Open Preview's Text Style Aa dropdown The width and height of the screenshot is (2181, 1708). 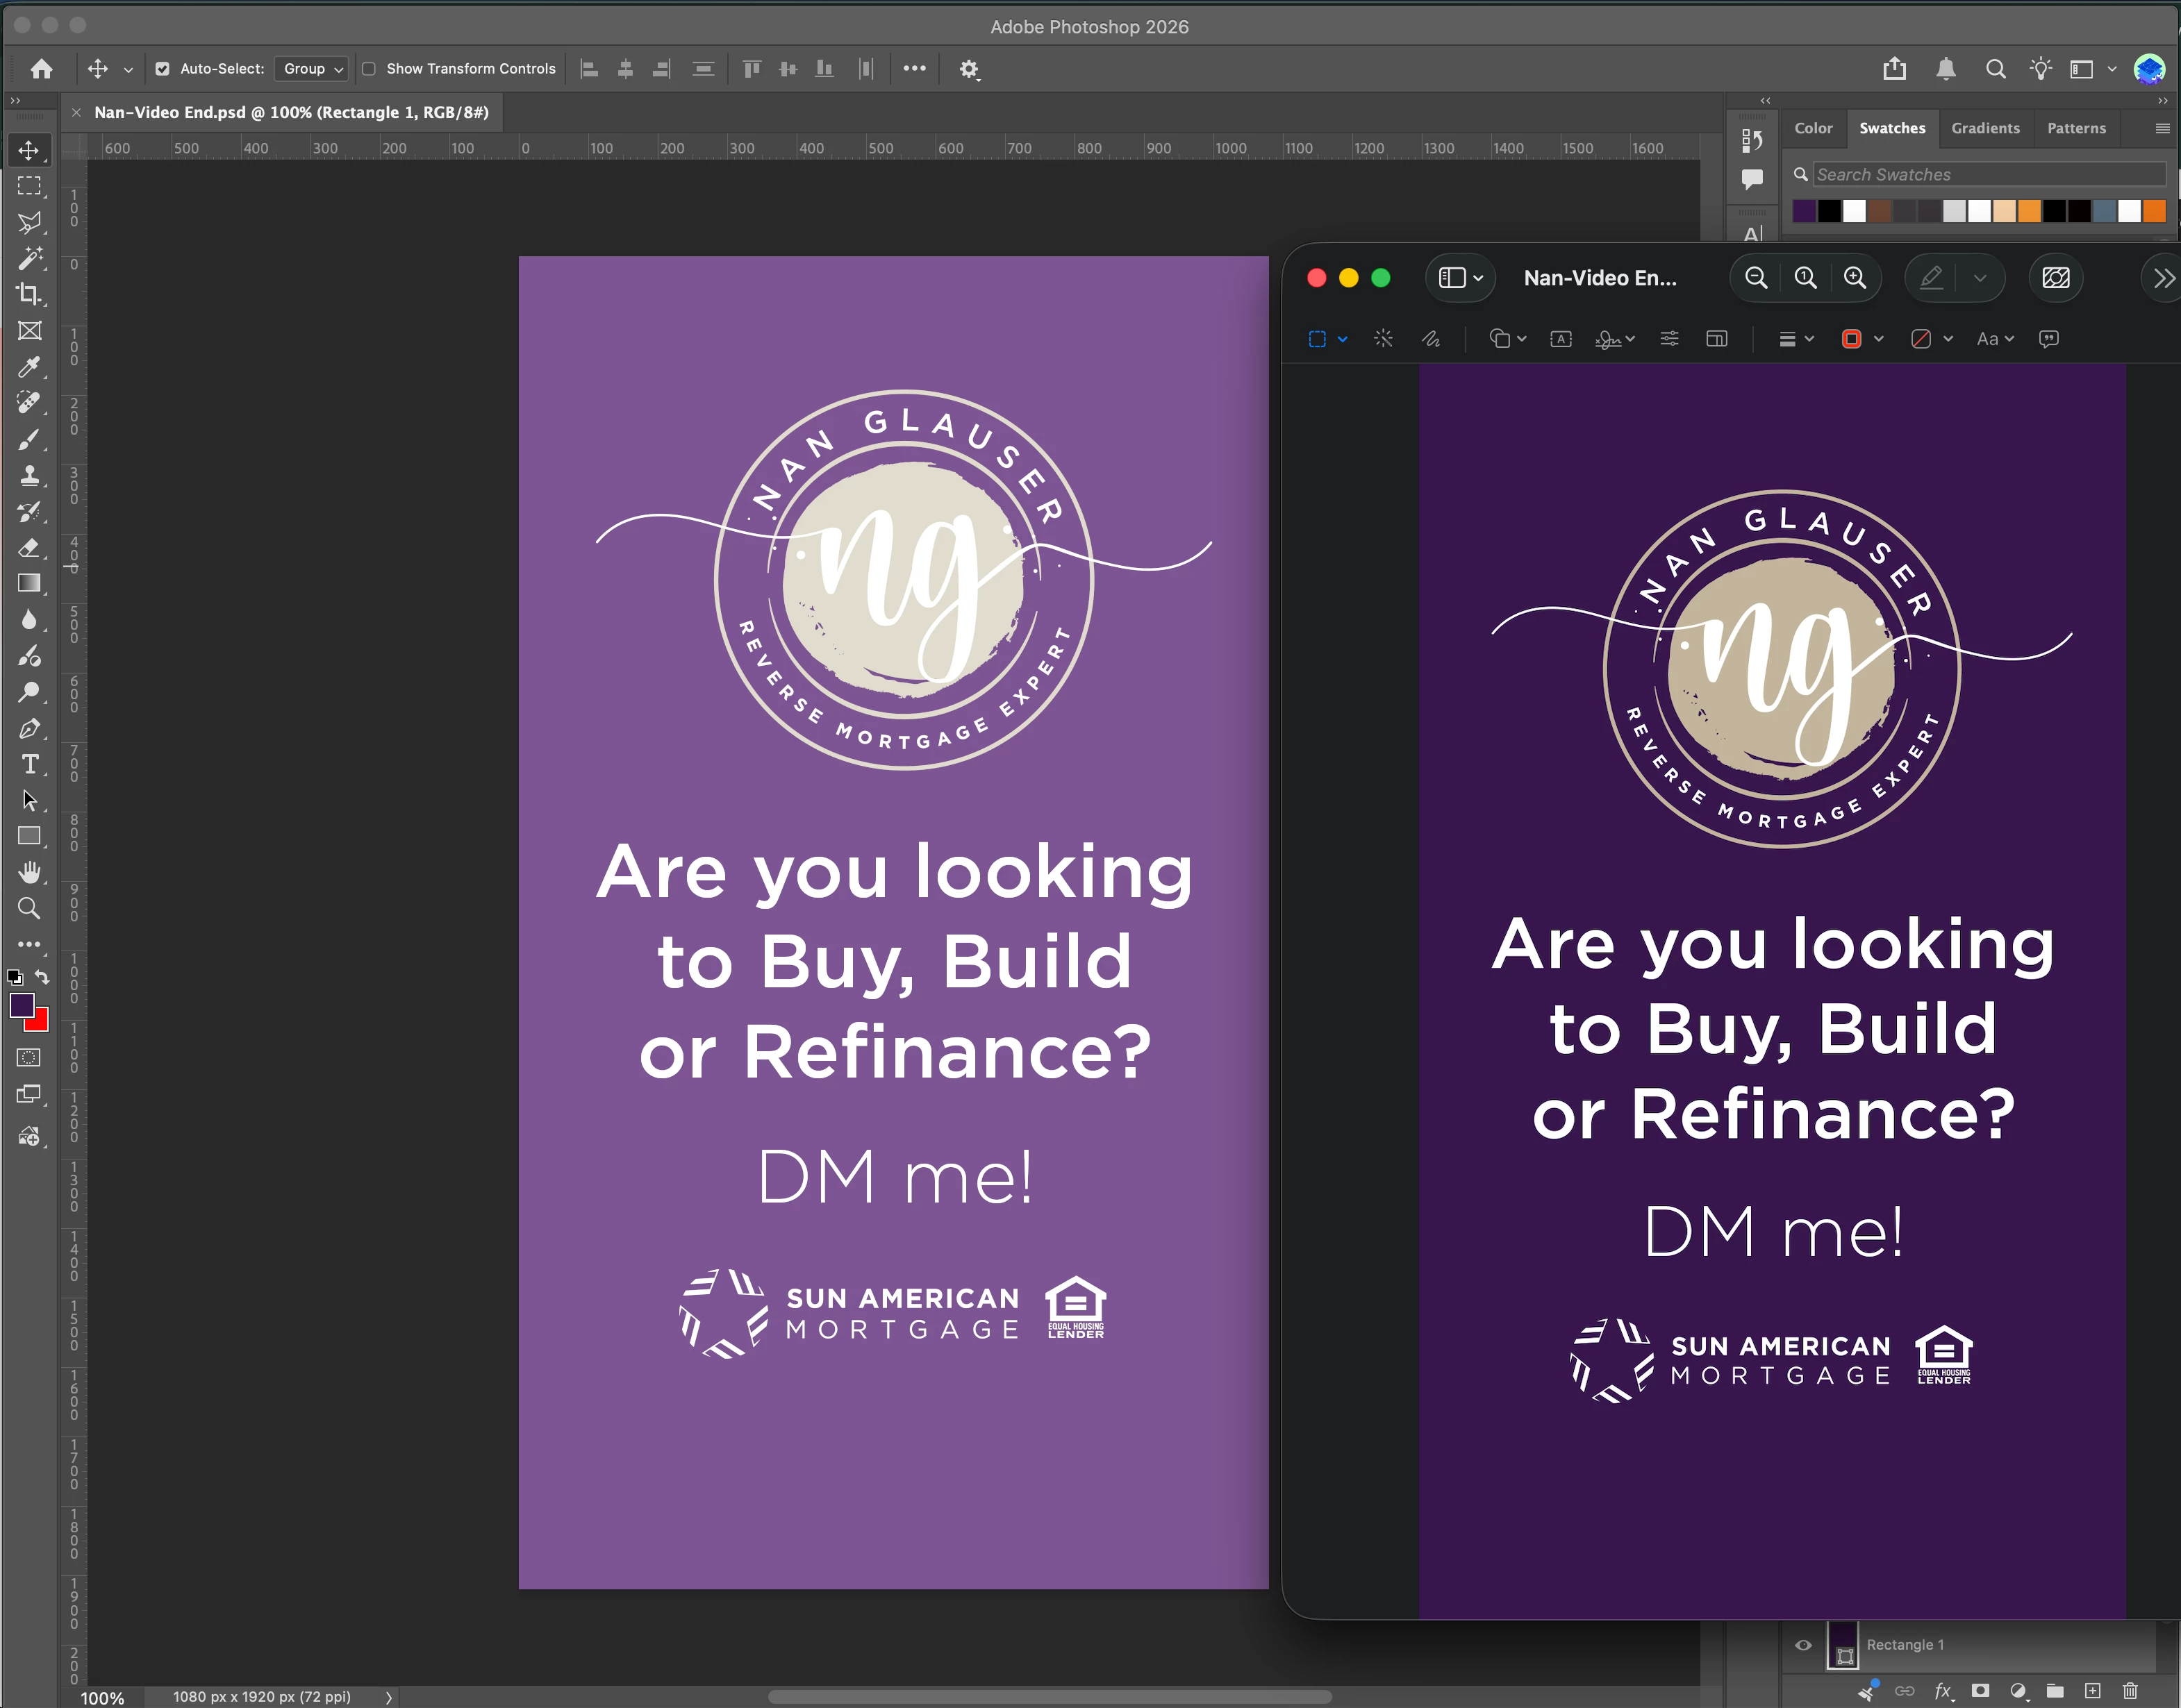(1995, 339)
